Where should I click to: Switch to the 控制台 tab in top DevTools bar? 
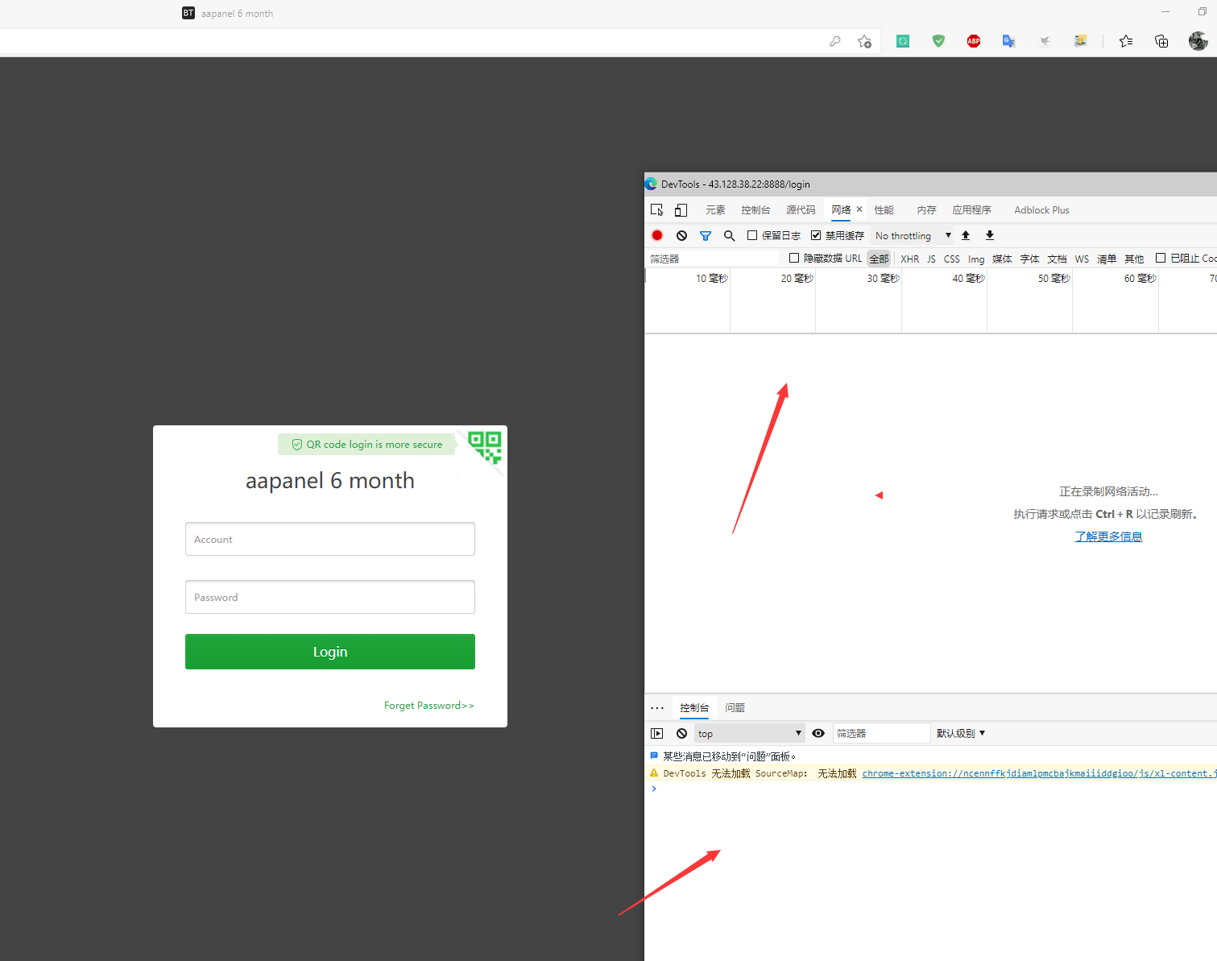(755, 210)
